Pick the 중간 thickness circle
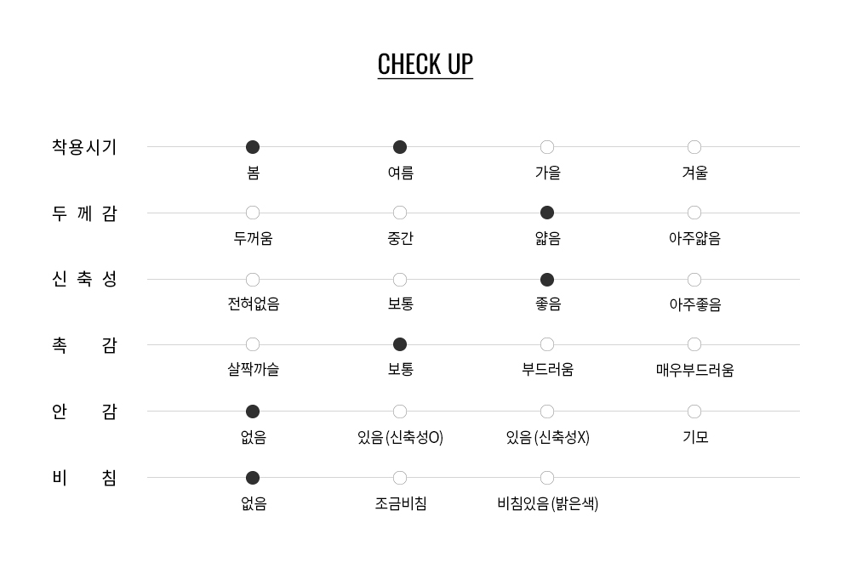Viewport: 851px width, 562px height. click(x=400, y=213)
